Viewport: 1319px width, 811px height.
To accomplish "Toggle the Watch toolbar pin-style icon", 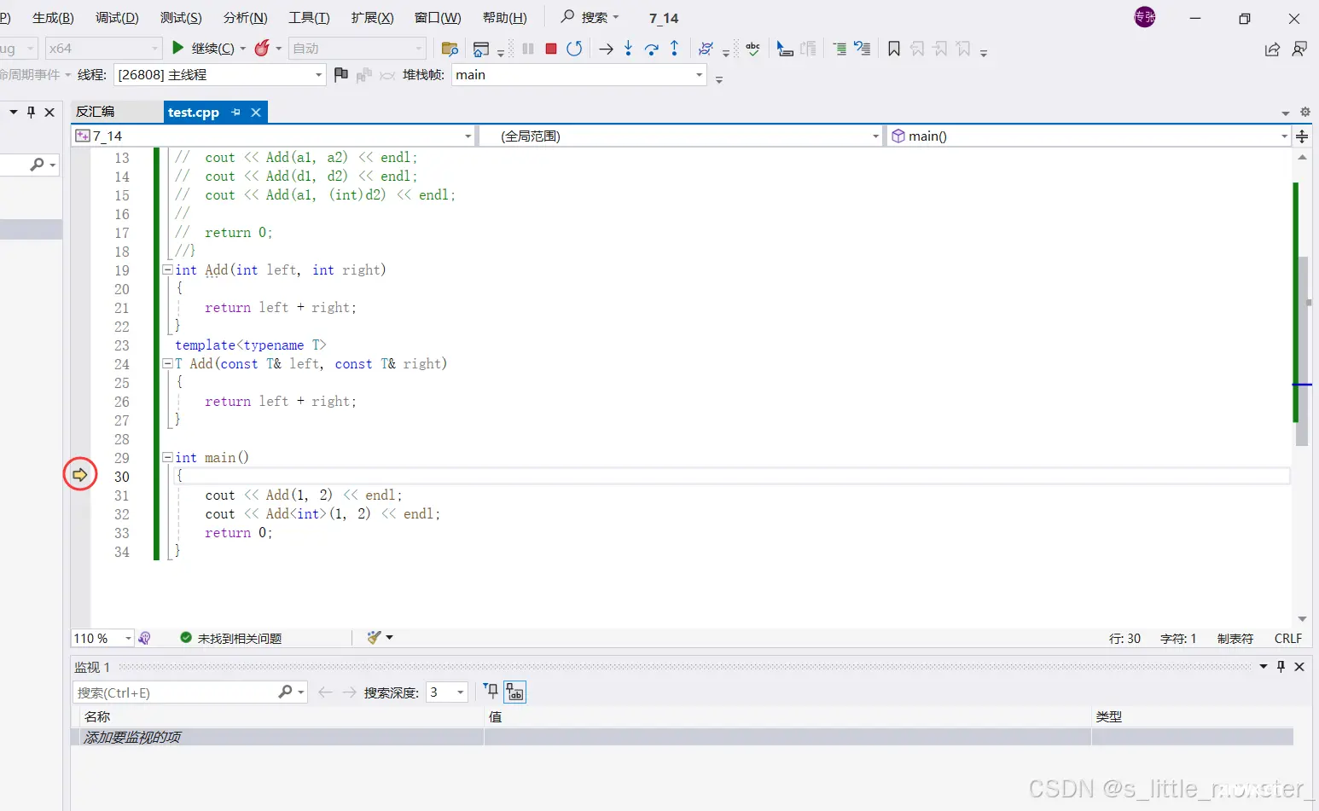I will point(491,692).
